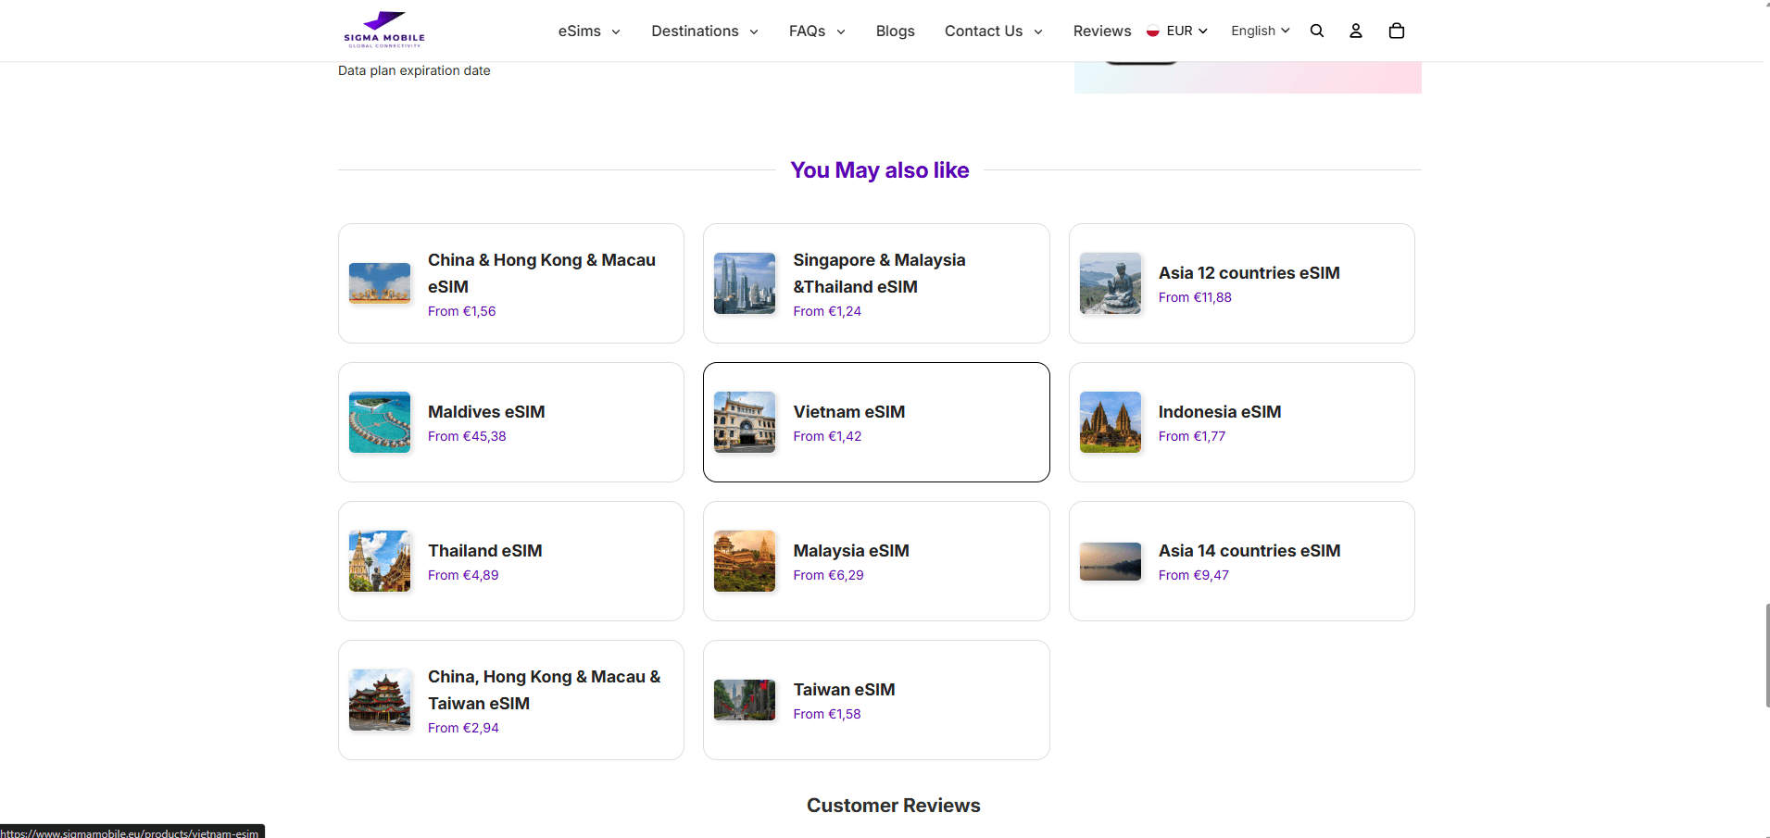Open Singapore & Malaysia & Thailand eSIM thumbnail
This screenshot has width=1770, height=838.
point(745,283)
